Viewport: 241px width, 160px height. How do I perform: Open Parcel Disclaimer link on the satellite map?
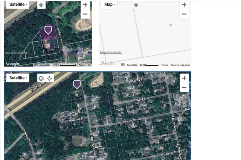pyautogui.click(x=16, y=53)
